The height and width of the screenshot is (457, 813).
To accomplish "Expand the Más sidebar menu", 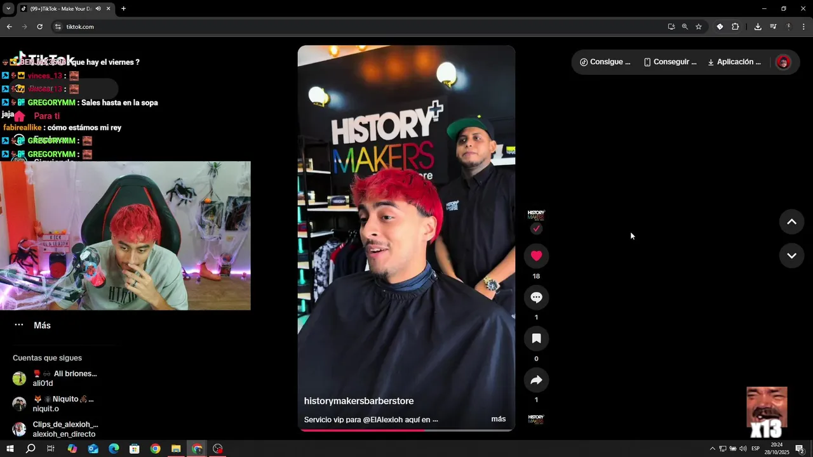I will 32,325.
